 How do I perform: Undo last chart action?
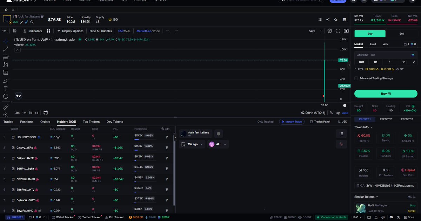tap(168, 31)
